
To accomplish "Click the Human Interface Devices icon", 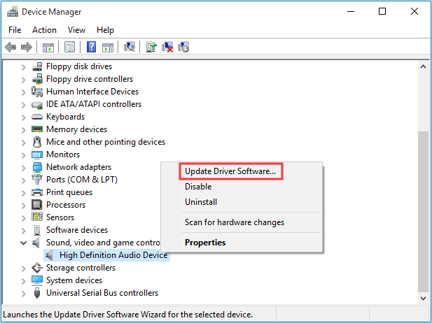I will point(37,92).
